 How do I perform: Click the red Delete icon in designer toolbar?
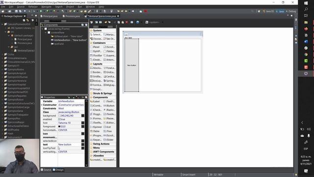point(127,22)
